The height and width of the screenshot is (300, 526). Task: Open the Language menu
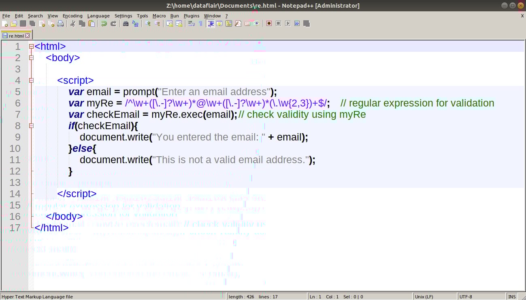point(98,16)
